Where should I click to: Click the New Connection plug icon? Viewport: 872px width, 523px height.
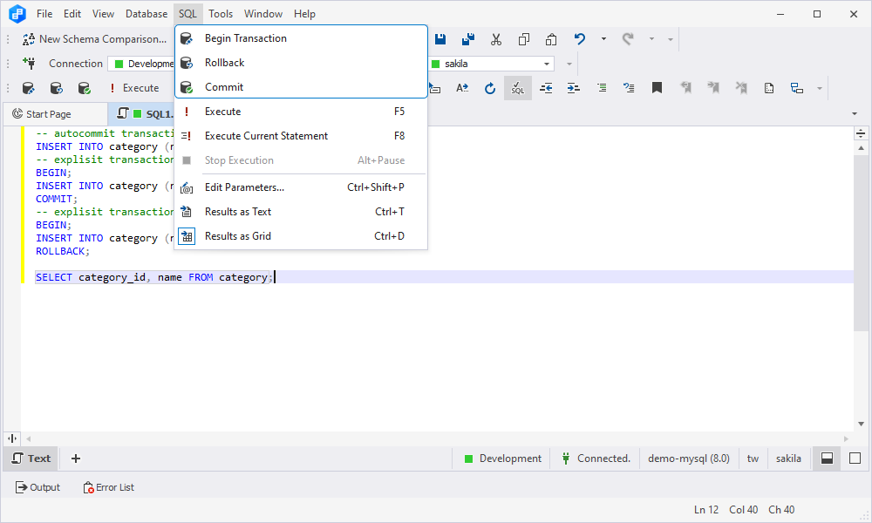pos(29,64)
